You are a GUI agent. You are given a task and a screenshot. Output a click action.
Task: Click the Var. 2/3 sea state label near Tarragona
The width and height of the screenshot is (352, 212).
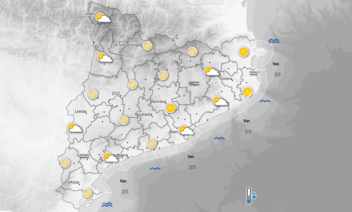(192, 161)
